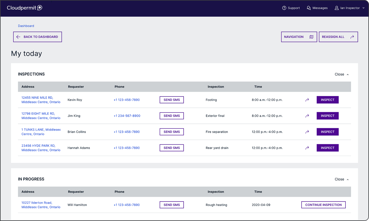Viewport: 369px width, 221px height.
Task: Click the Dashboard breadcrumb link
Action: tap(26, 26)
